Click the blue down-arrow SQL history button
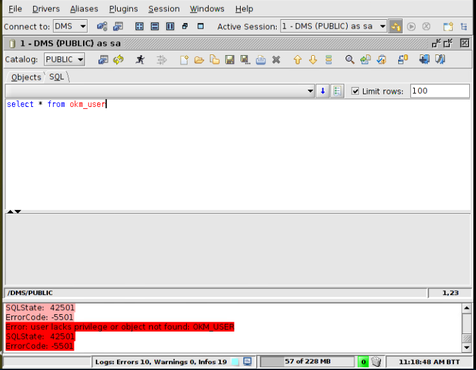This screenshot has width=476, height=370. pos(323,91)
